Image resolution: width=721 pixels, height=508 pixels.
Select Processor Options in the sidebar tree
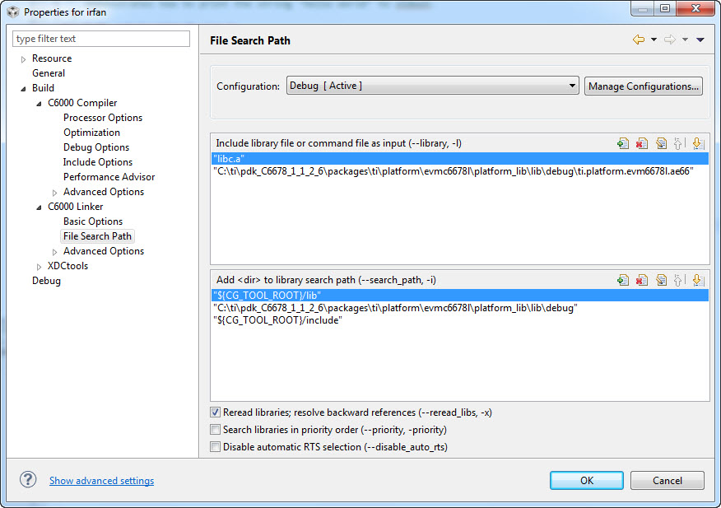[x=102, y=117]
